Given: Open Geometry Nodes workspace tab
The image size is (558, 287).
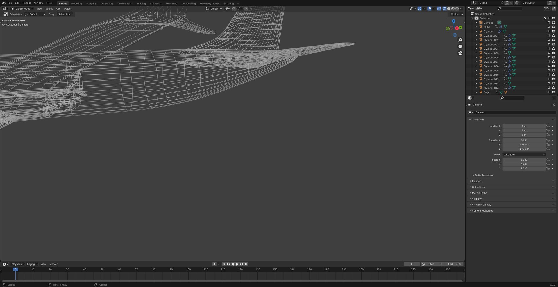Looking at the screenshot, I should coord(210,3).
